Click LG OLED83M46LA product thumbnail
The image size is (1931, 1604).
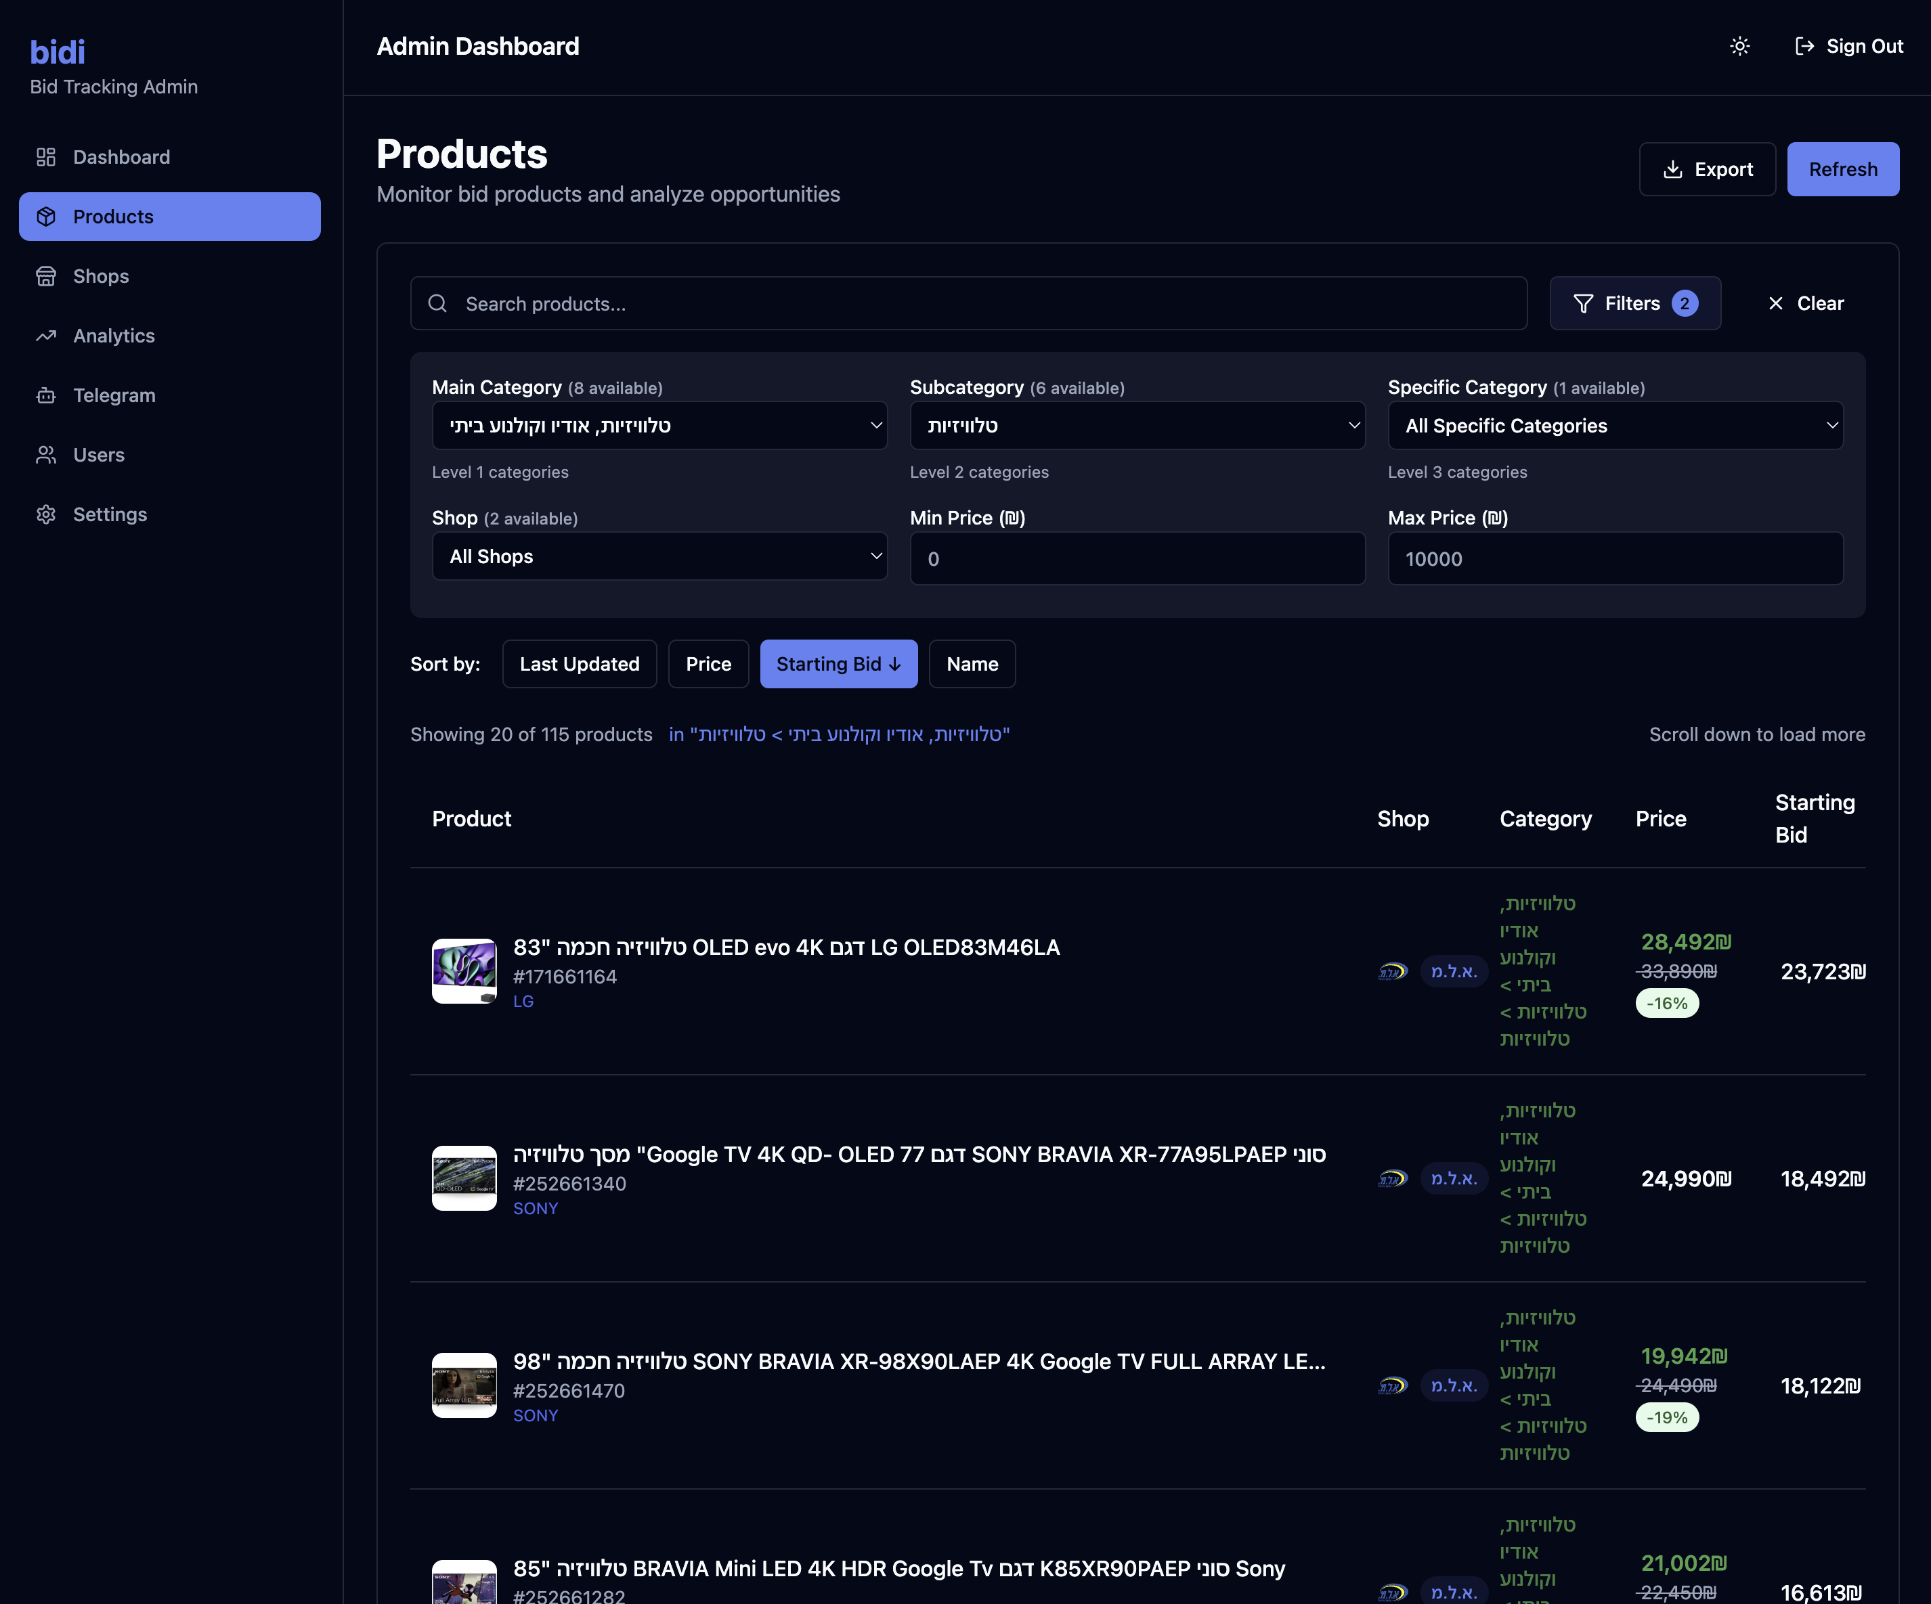pyautogui.click(x=464, y=971)
